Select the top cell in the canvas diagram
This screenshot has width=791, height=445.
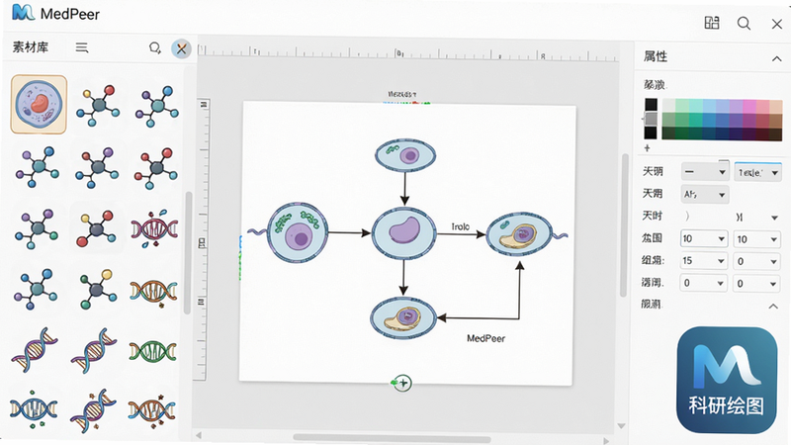tap(405, 155)
